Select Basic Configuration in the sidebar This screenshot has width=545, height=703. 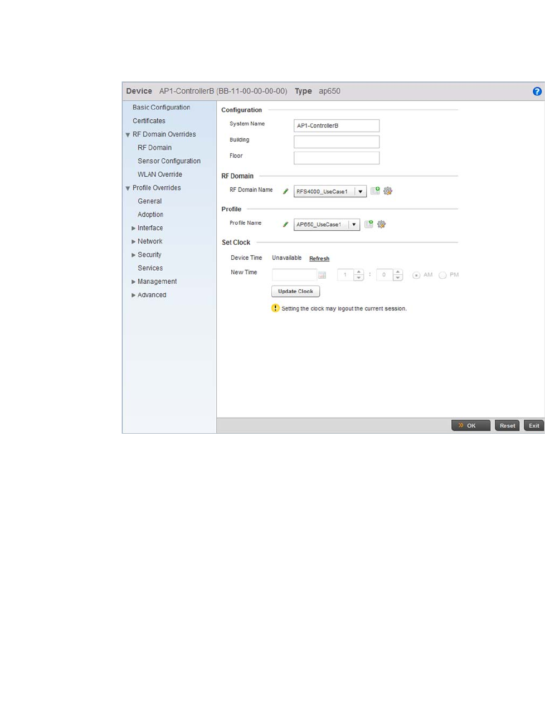tap(161, 108)
